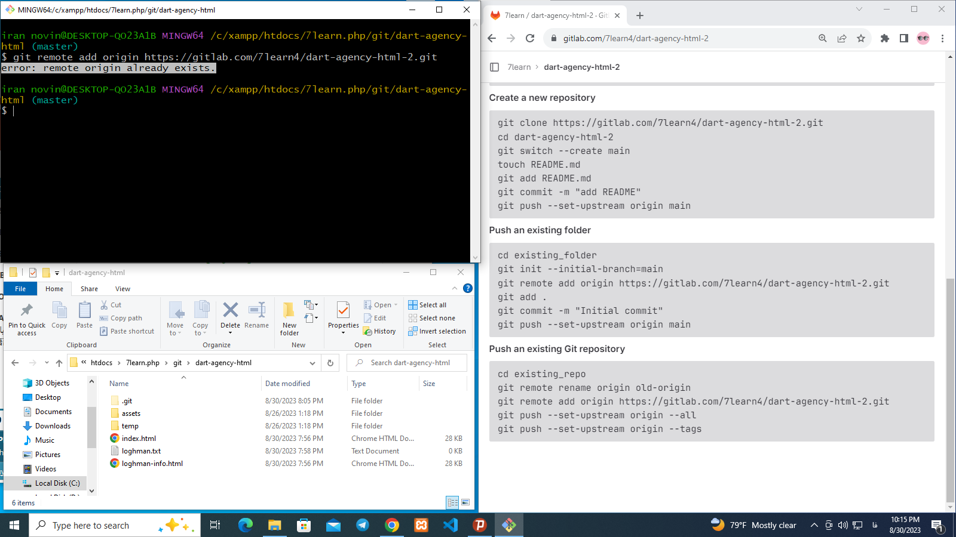The image size is (956, 537).
Task: Click the Copy icon in Clipboard group
Action: pyautogui.click(x=59, y=315)
